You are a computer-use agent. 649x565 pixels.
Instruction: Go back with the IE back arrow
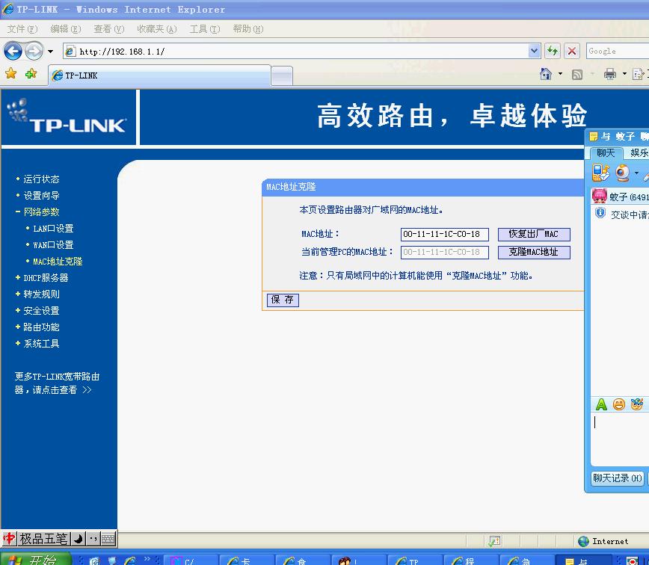13,52
